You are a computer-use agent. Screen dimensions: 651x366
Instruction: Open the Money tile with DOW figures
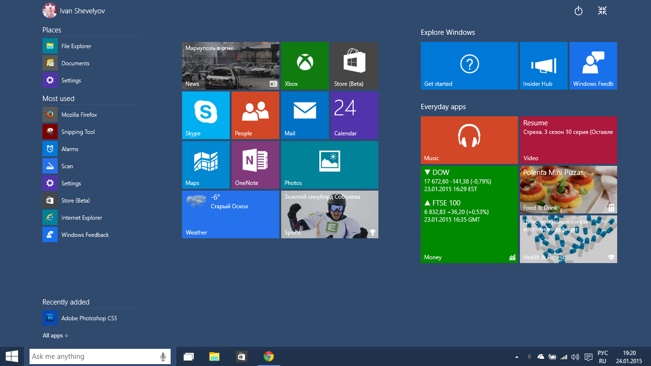point(469,214)
